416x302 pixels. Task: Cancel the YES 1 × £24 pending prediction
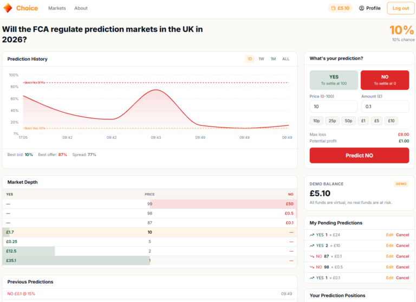click(402, 235)
